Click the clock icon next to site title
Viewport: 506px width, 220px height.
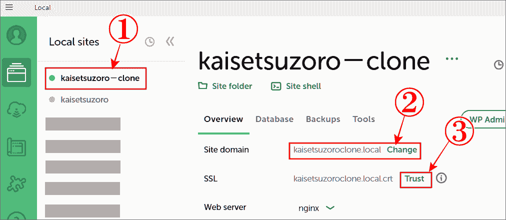(499, 65)
